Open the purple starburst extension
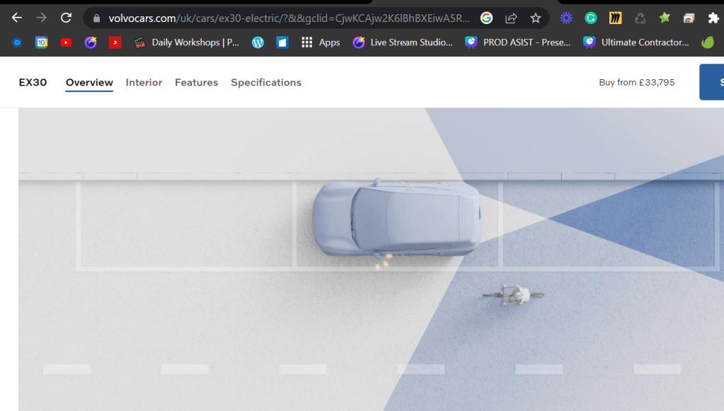 point(566,18)
